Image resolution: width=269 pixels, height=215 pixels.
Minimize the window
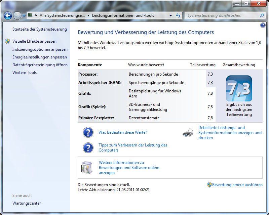237,4
